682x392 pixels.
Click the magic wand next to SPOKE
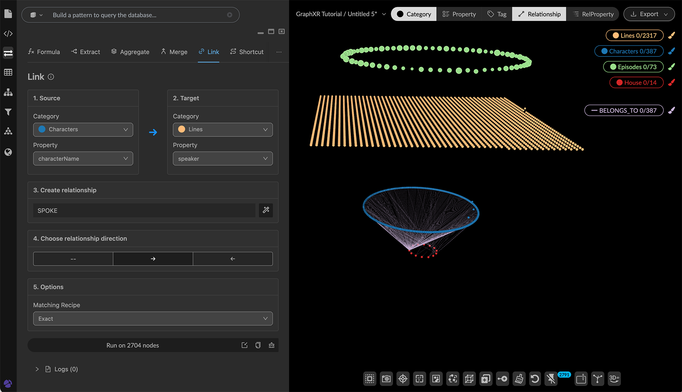click(266, 210)
